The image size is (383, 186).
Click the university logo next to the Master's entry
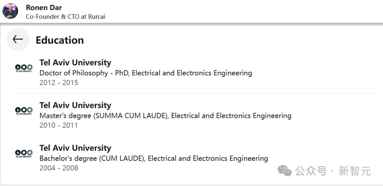click(x=24, y=111)
